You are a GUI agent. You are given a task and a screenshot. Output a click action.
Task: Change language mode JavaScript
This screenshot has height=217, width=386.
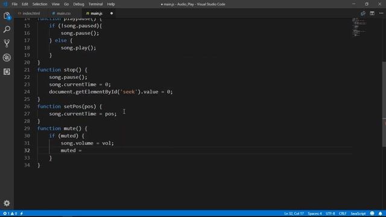click(x=358, y=213)
